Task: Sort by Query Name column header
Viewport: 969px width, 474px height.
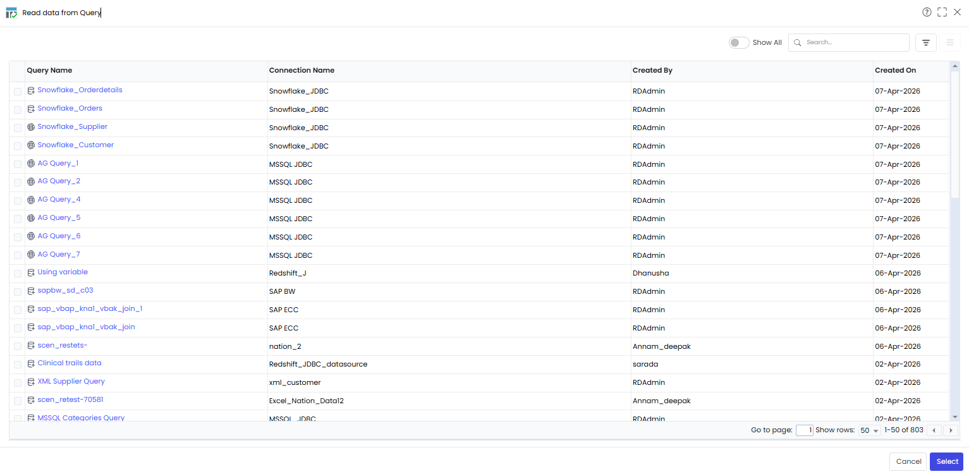Action: (x=49, y=70)
